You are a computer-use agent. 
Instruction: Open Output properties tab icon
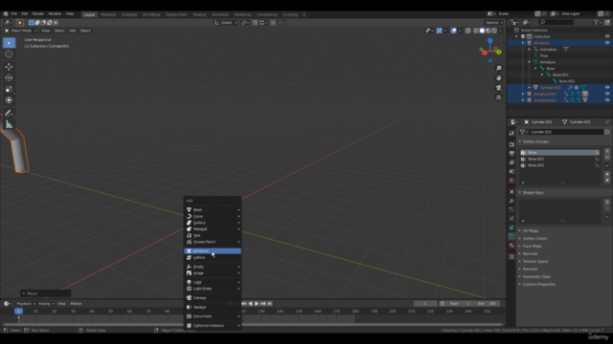click(x=511, y=153)
